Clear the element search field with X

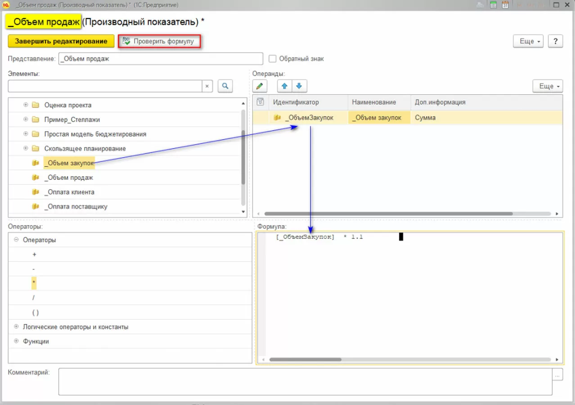pyautogui.click(x=207, y=86)
